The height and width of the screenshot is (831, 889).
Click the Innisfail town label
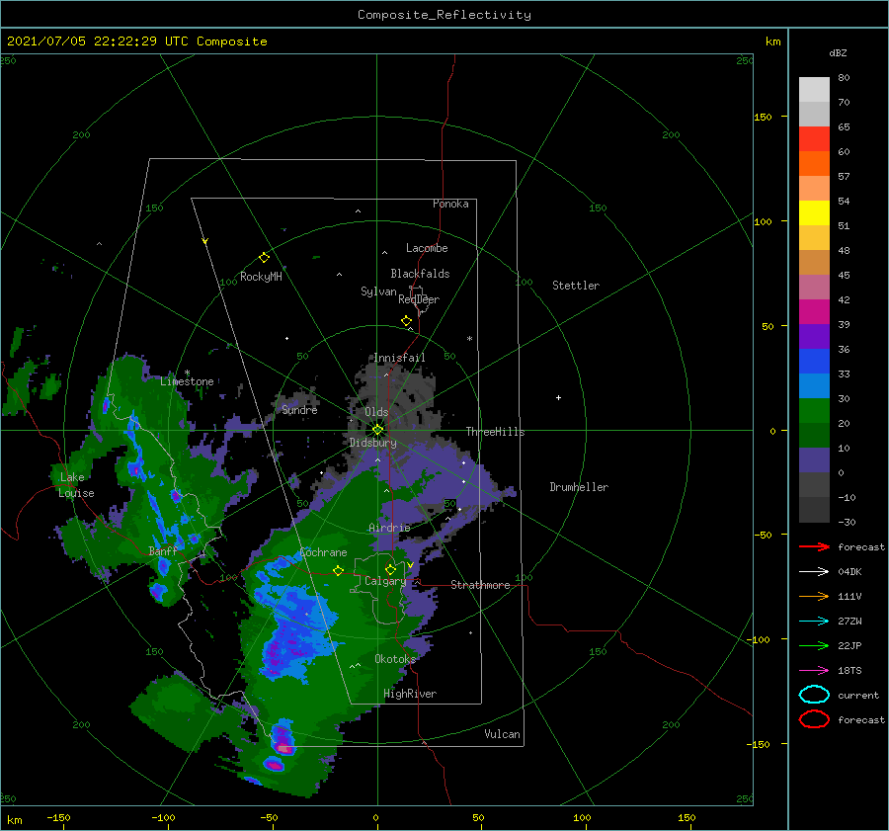pyautogui.click(x=399, y=358)
